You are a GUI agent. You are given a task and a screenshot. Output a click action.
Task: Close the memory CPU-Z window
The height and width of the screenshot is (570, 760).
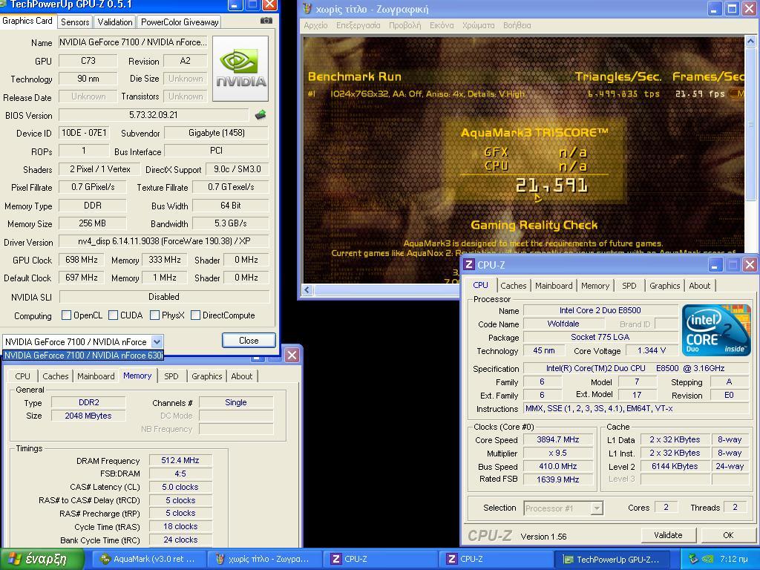click(x=292, y=356)
